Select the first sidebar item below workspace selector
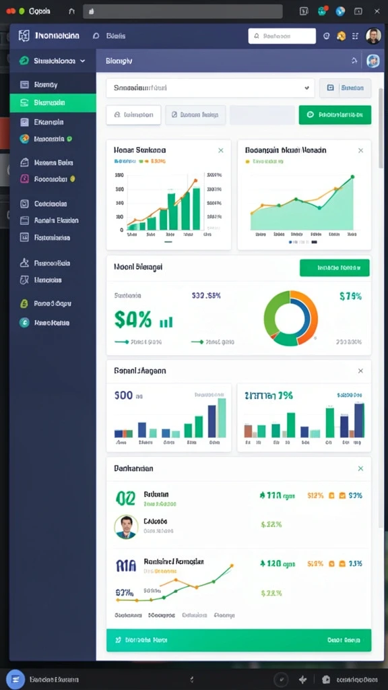The width and height of the screenshot is (388, 690). pyautogui.click(x=53, y=84)
